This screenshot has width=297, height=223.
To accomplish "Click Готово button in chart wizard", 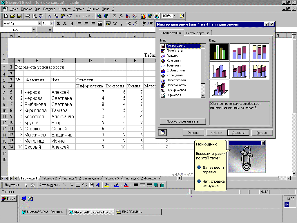I will point(262,133).
